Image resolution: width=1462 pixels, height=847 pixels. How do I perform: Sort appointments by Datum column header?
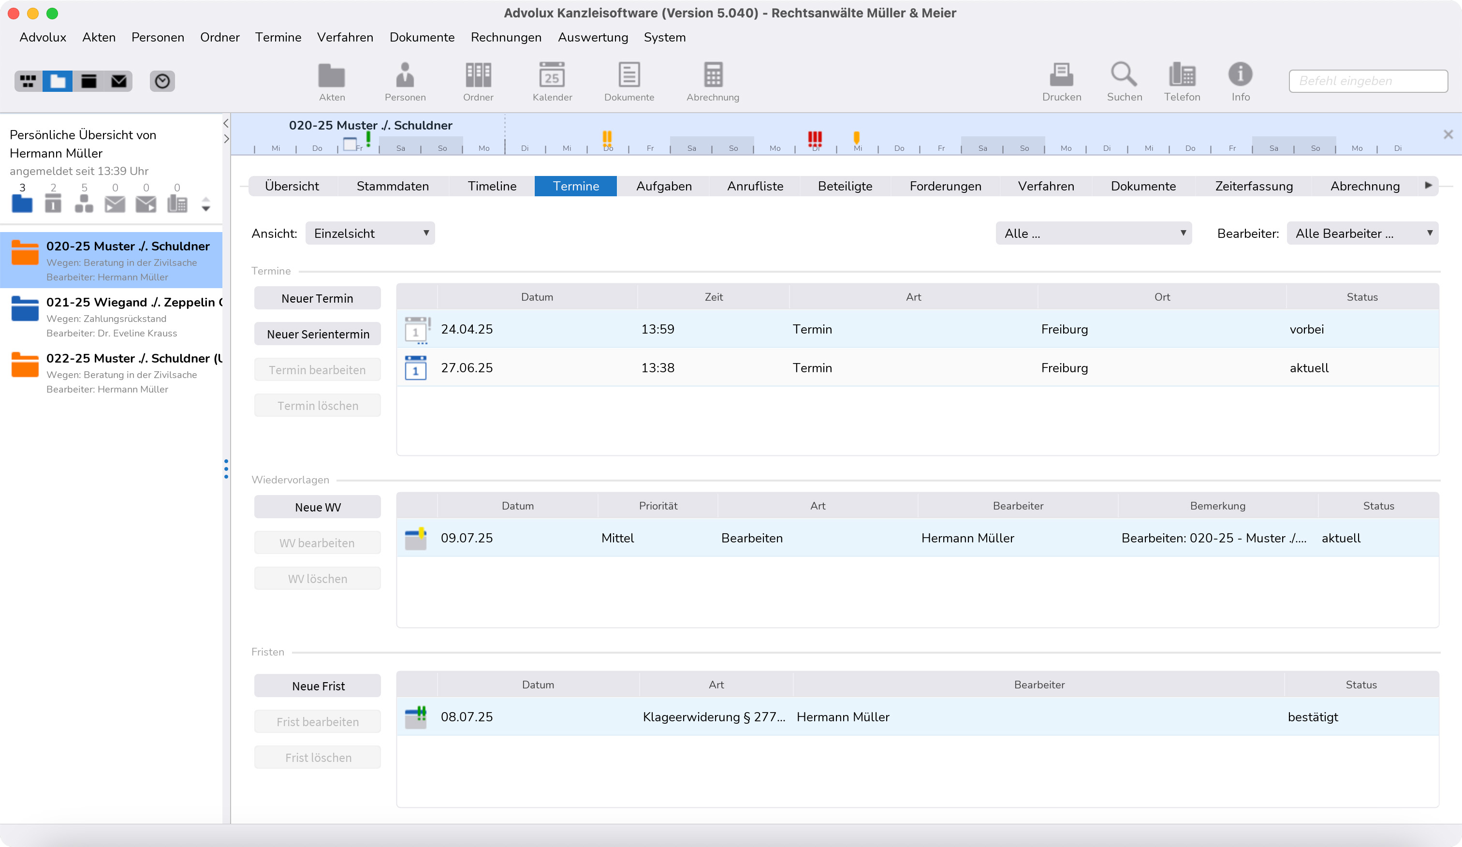click(537, 297)
